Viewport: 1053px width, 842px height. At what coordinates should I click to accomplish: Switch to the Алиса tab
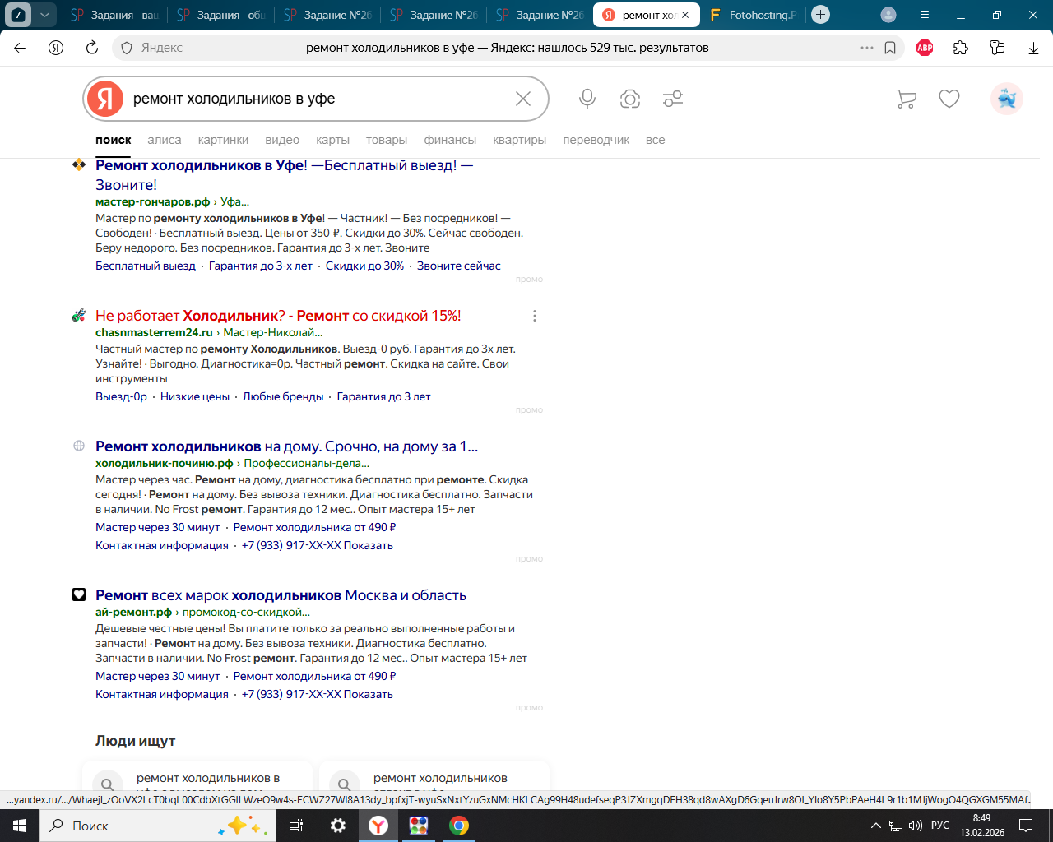point(165,140)
